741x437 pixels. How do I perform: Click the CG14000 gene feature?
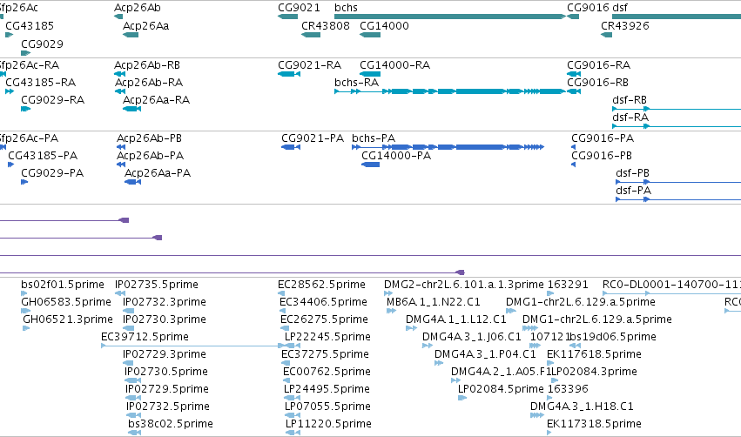370,35
